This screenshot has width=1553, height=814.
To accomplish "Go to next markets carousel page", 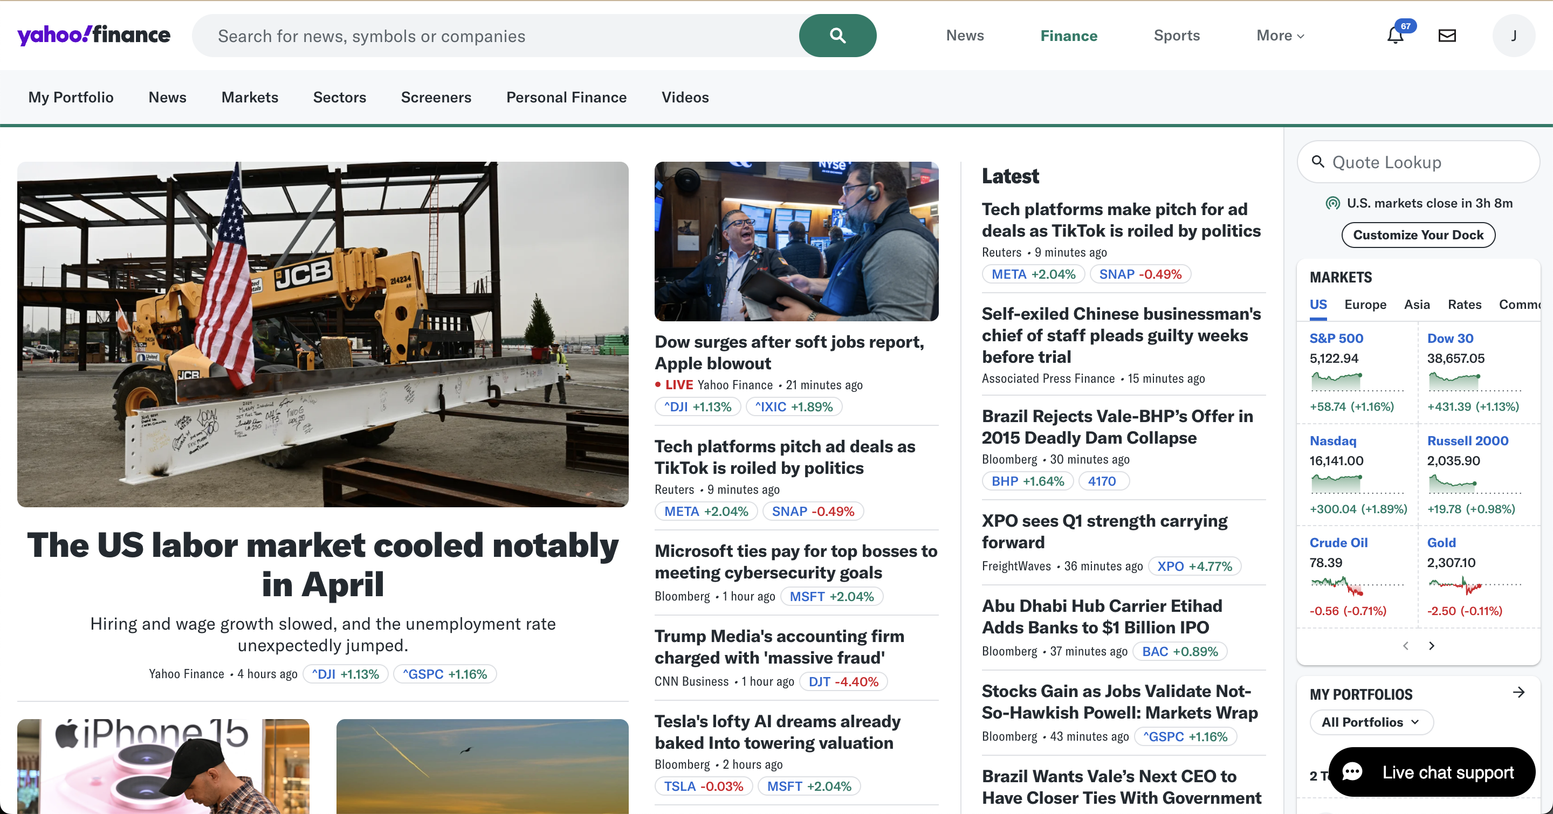I will tap(1431, 645).
